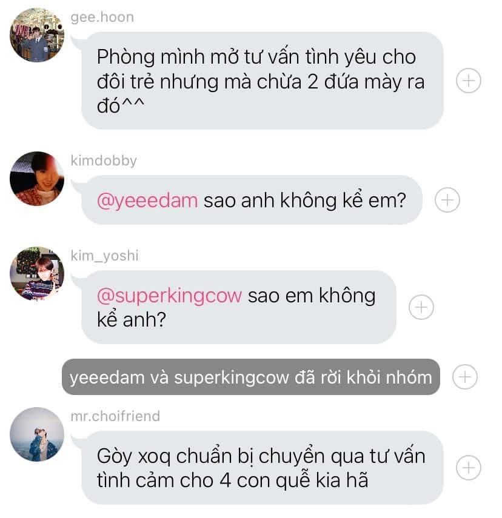The height and width of the screenshot is (518, 502).
Task: Open kim_yoshi's profile picture
Action: [37, 273]
